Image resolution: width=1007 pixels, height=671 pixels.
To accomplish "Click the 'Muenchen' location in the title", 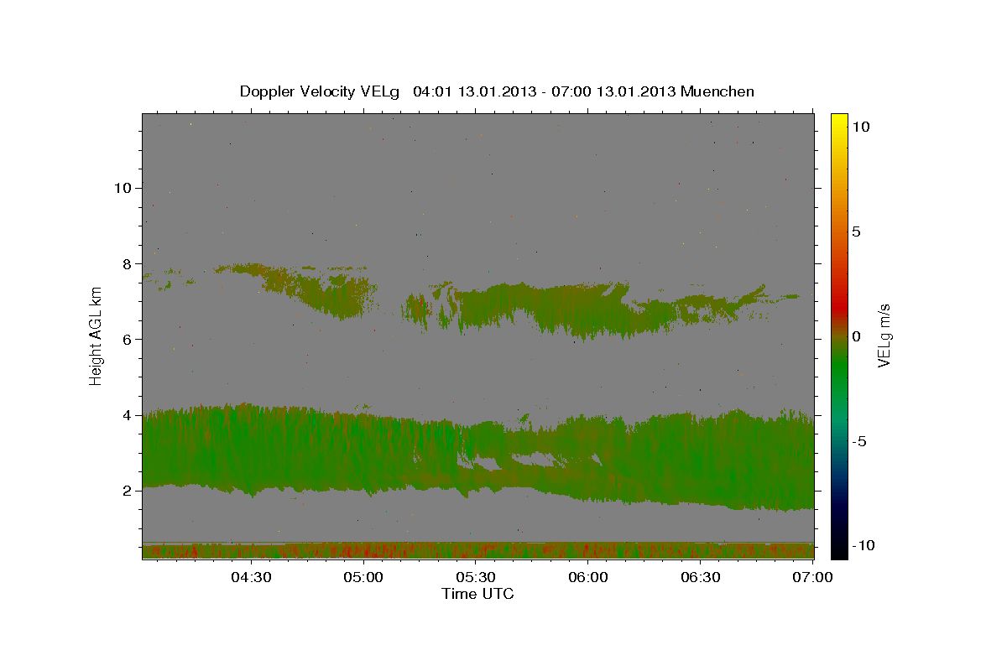I will pyautogui.click(x=717, y=91).
